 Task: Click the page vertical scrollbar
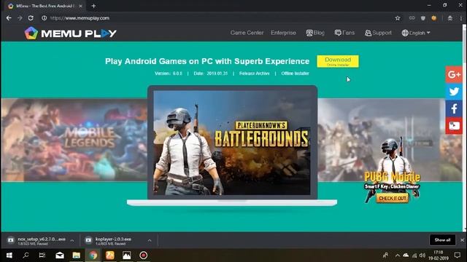point(465,128)
